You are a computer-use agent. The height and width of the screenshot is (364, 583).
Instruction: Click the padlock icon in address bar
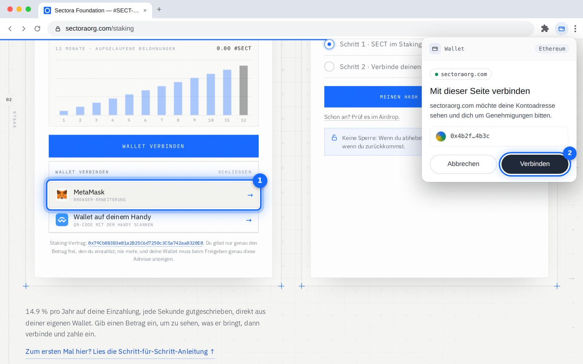(58, 28)
